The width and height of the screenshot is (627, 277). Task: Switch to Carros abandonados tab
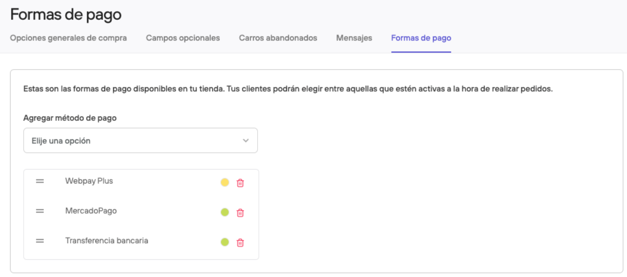278,38
